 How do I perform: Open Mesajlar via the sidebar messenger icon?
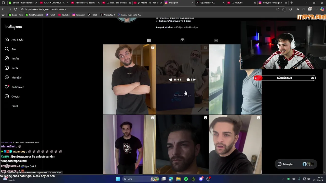[7, 77]
